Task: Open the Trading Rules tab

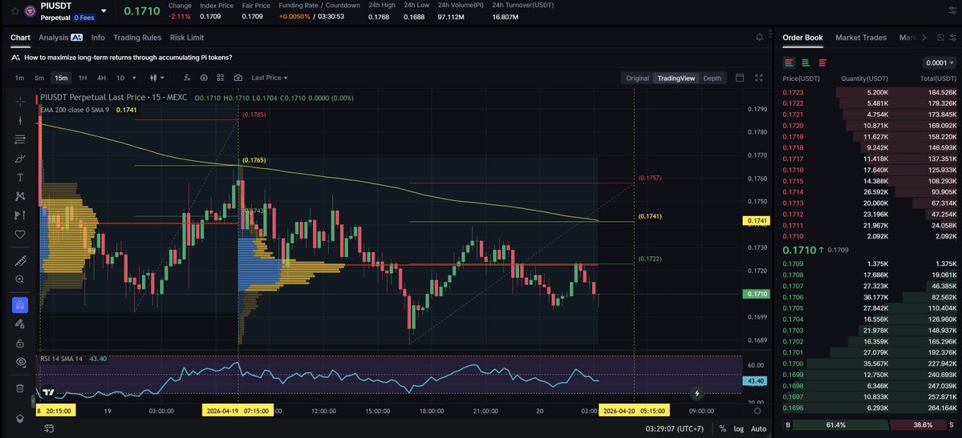Action: coord(137,38)
